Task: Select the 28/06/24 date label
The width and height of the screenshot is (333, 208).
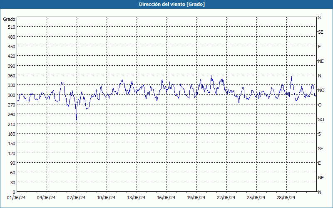Action: pyautogui.click(x=286, y=198)
